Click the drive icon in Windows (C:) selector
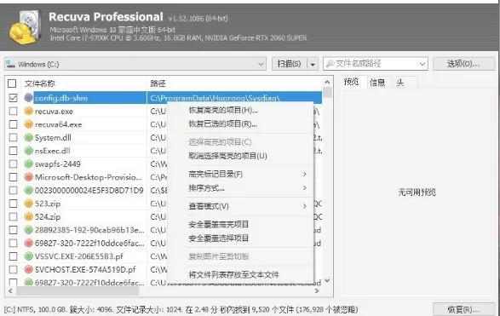Image resolution: width=500 pixels, height=316 pixels. 10,64
